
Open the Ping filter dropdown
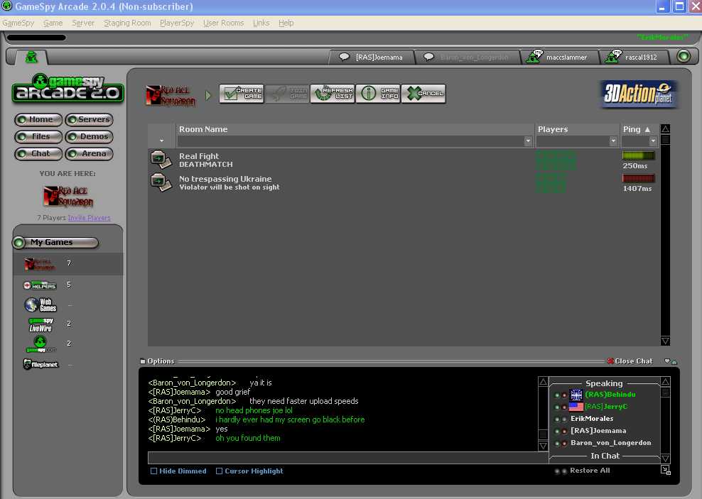click(653, 141)
